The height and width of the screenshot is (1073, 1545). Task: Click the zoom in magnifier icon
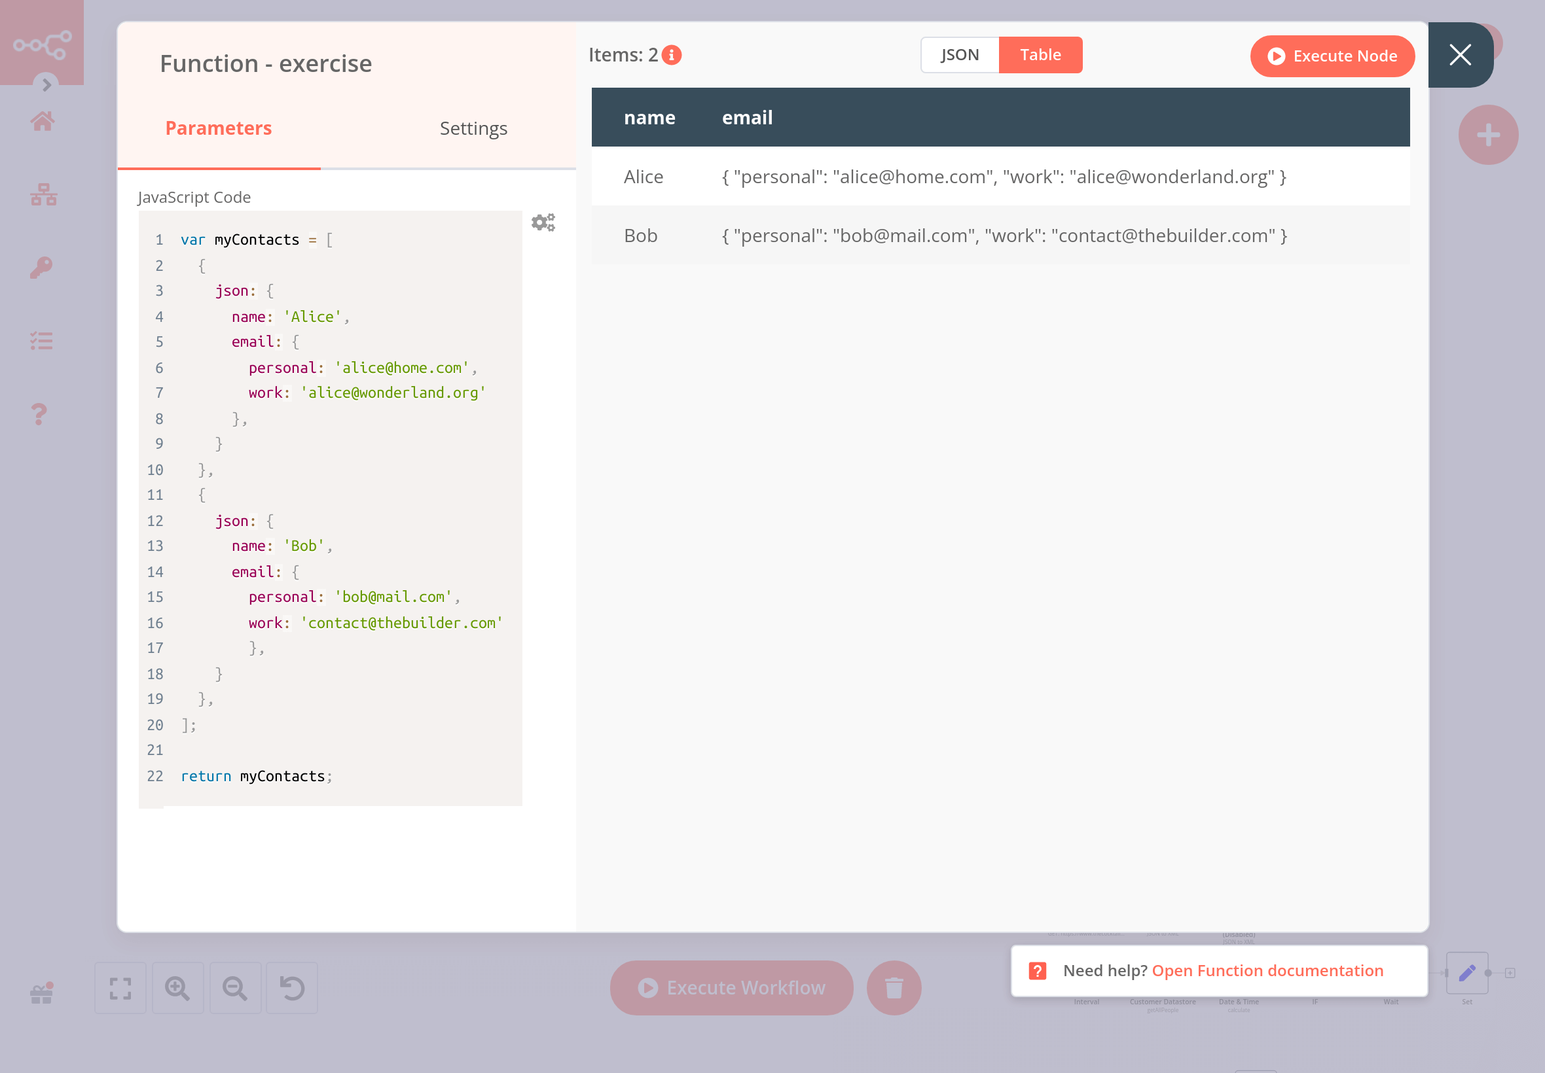[x=177, y=987]
